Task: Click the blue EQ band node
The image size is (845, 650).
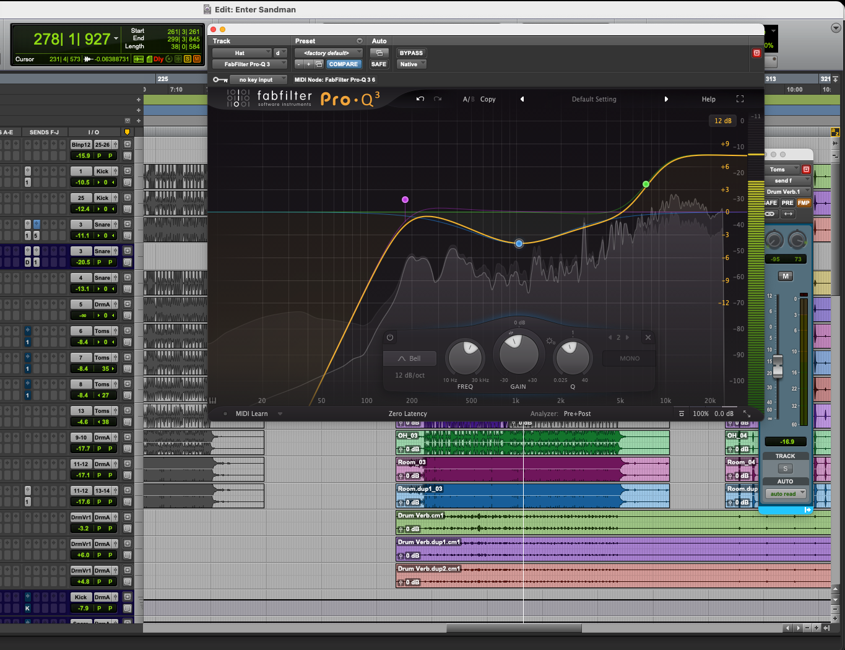Action: tap(519, 244)
